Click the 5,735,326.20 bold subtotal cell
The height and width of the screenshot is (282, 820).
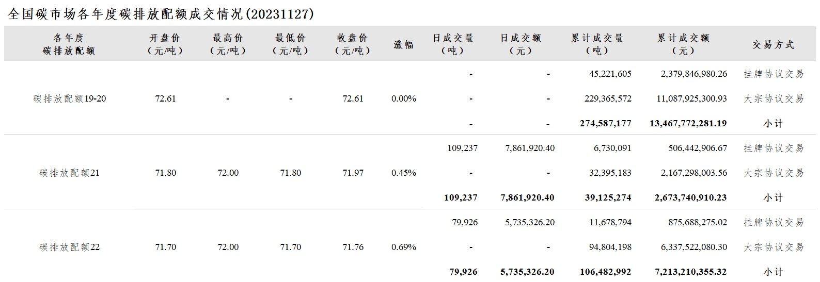tap(528, 272)
